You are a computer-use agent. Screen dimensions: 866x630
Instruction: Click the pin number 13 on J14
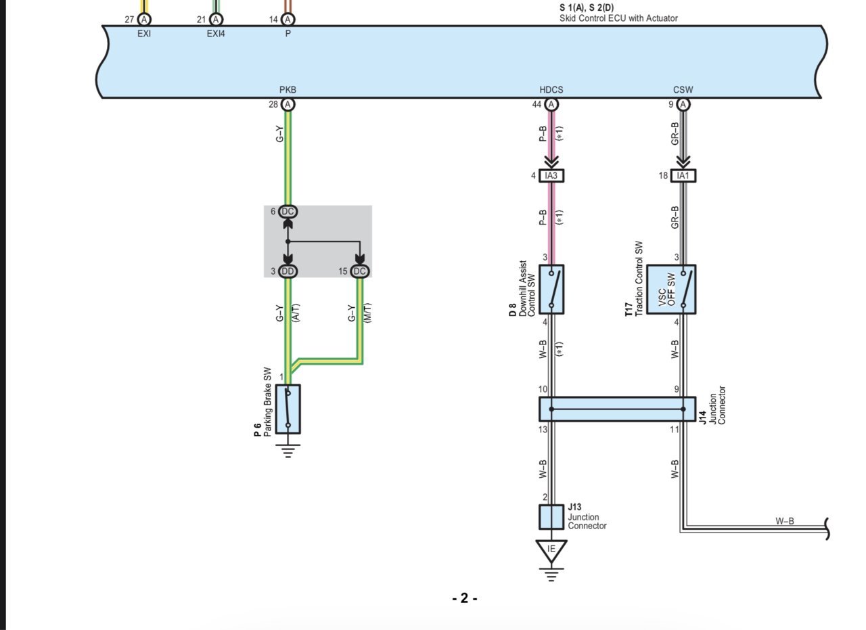[x=543, y=429]
